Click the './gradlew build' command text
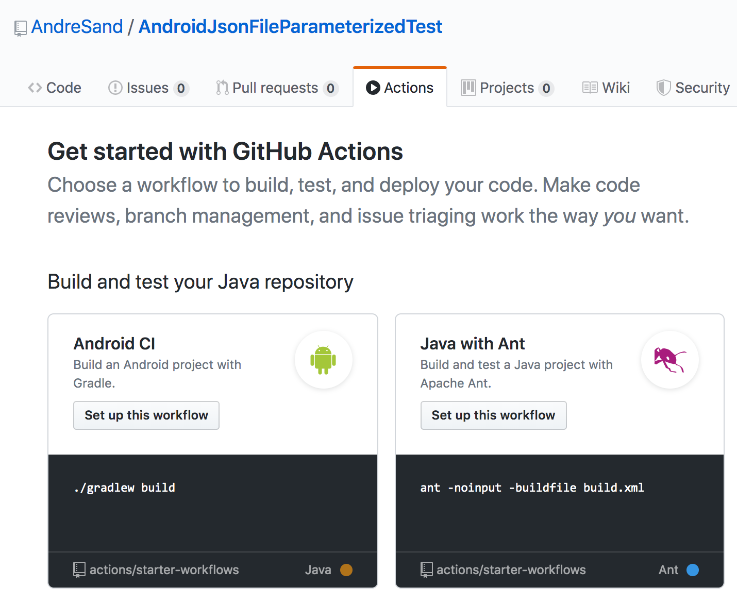Viewport: 737px width, 603px height. point(125,488)
